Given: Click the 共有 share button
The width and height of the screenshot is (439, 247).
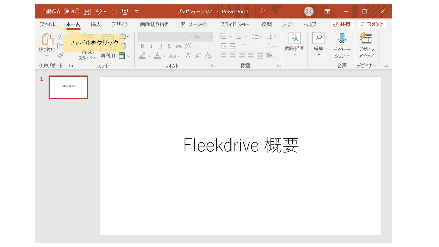Looking at the screenshot, I should tap(342, 24).
